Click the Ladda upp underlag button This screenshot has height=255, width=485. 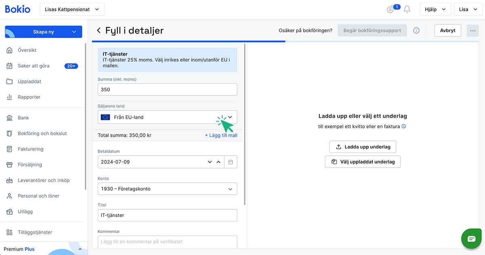pos(363,147)
